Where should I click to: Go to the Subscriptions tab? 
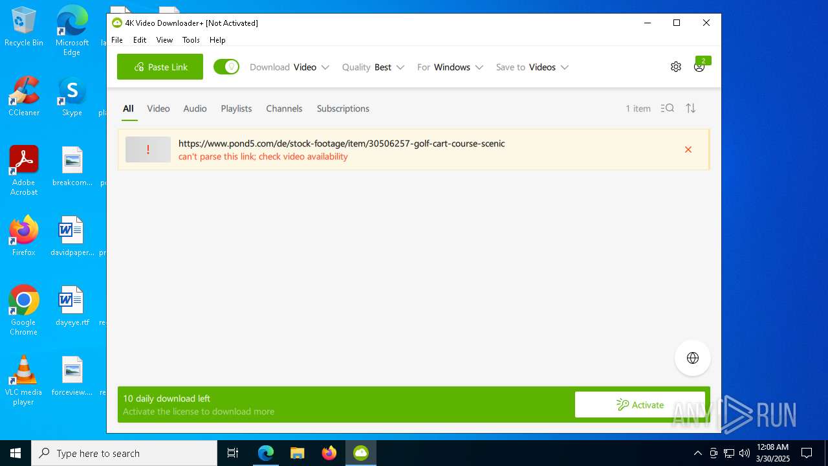pyautogui.click(x=343, y=109)
